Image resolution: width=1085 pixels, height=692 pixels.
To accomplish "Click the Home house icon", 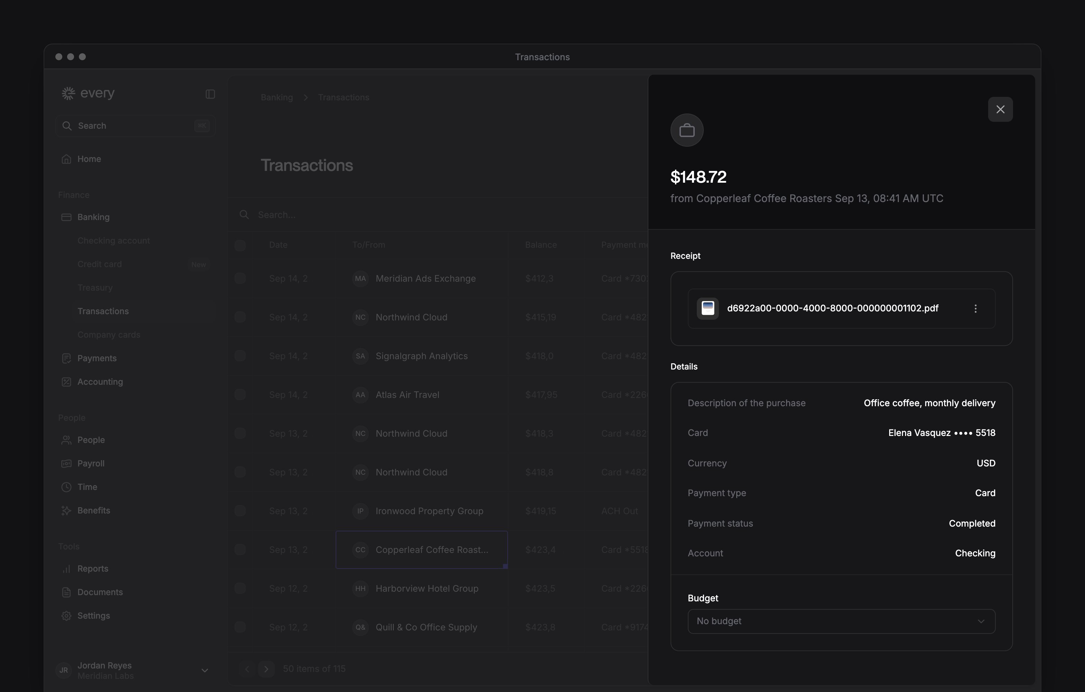I will (66, 159).
